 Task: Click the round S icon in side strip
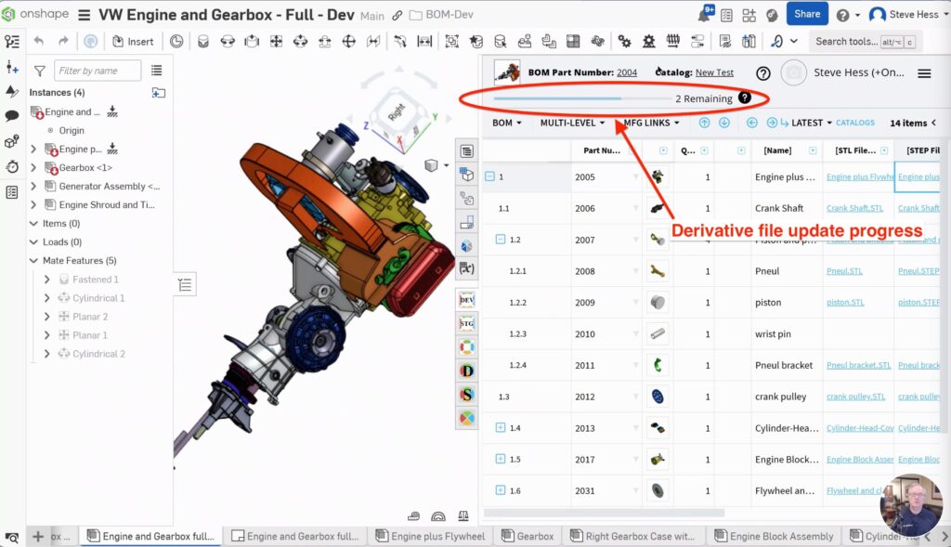coord(467,394)
